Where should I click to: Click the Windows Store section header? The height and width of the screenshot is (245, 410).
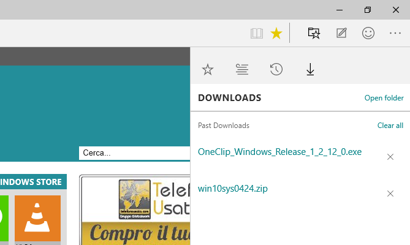coord(33,182)
